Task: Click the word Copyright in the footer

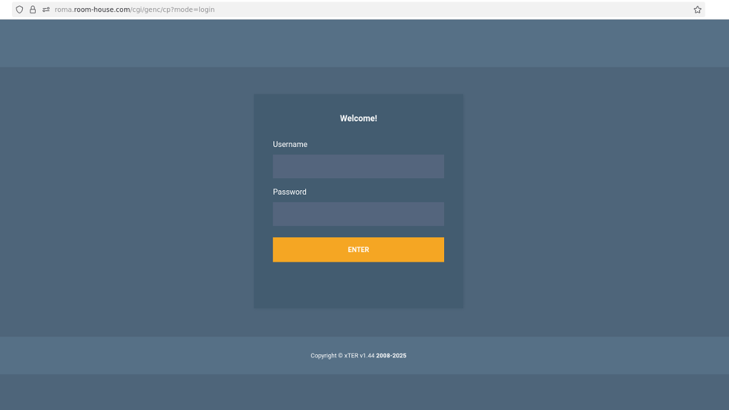Action: coord(323,355)
